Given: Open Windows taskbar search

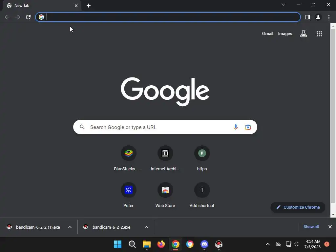Looking at the screenshot, I should tap(132, 244).
